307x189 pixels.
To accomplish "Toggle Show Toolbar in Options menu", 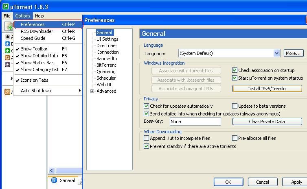I will [x=48, y=49].
